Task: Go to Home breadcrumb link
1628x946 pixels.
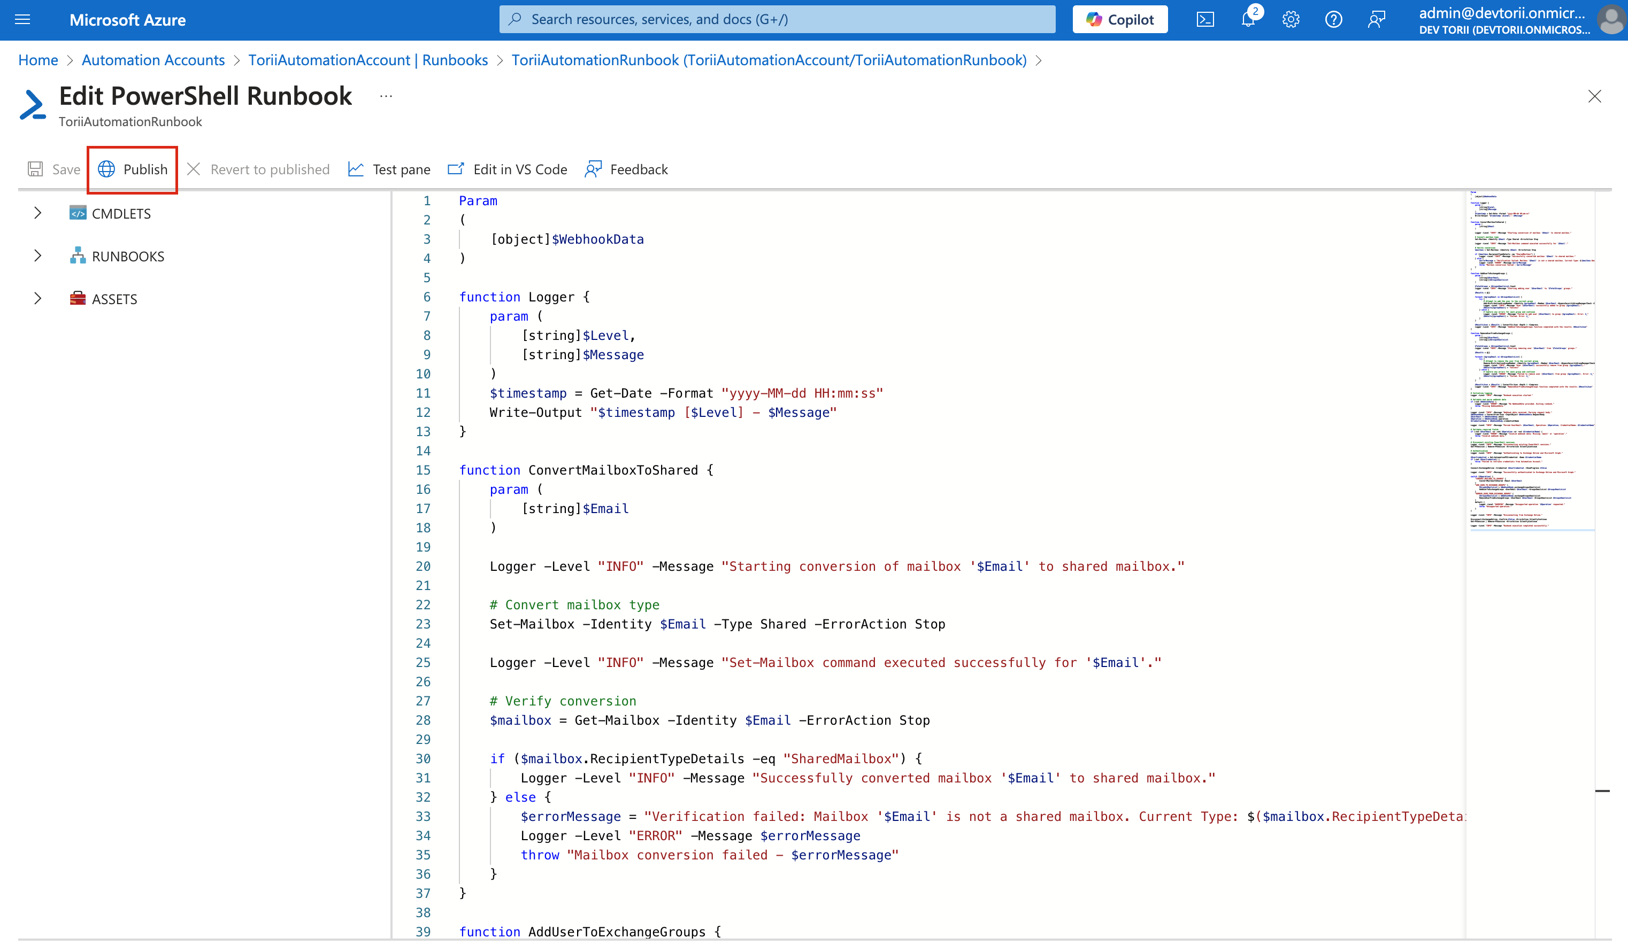Action: 38,60
